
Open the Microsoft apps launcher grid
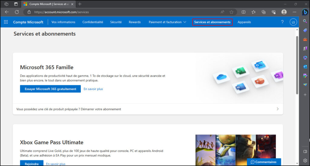tap(6, 22)
